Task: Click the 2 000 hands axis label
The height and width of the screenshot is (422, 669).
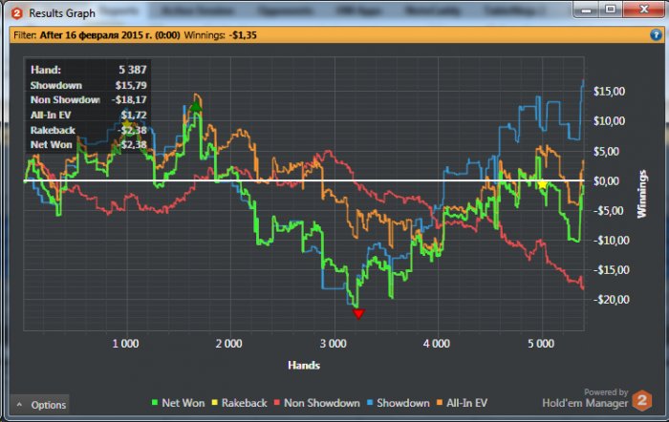Action: (x=228, y=344)
